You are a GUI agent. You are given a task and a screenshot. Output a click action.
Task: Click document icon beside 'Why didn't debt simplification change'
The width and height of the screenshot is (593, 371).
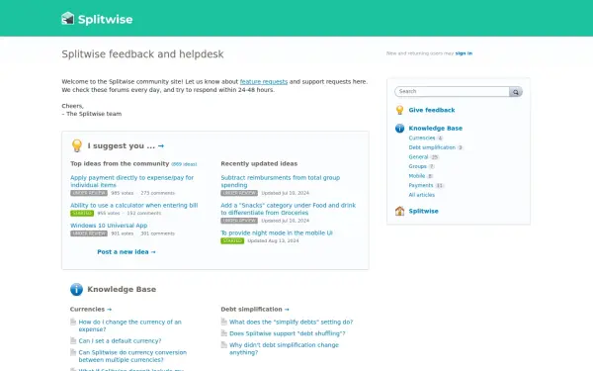coord(224,345)
